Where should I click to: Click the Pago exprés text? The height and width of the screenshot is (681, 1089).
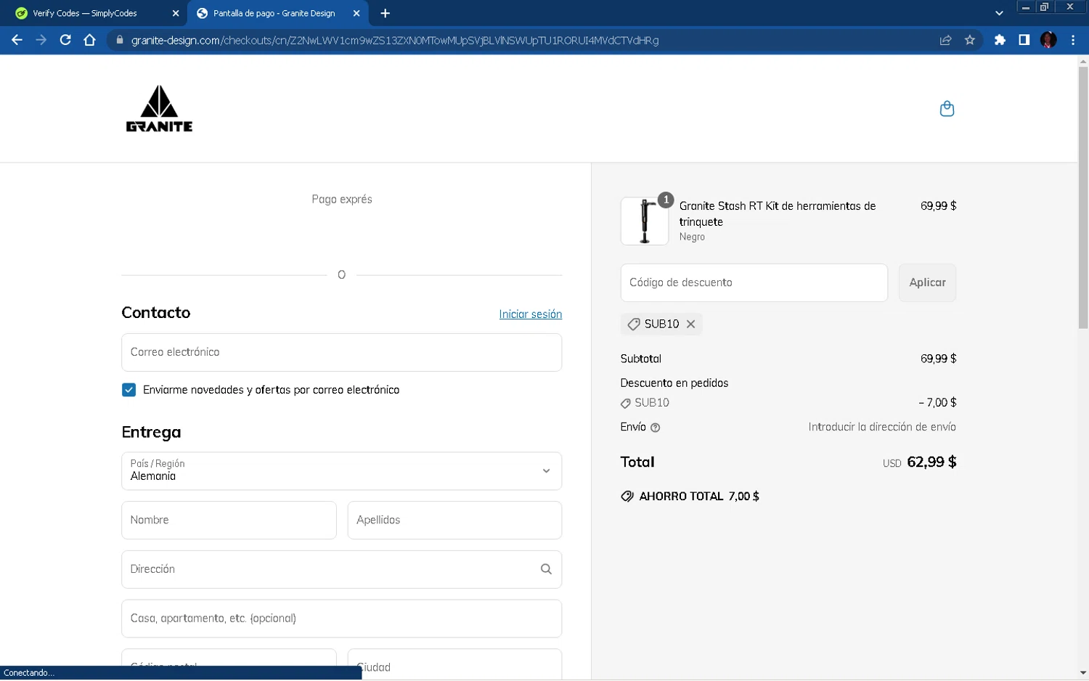click(x=342, y=199)
